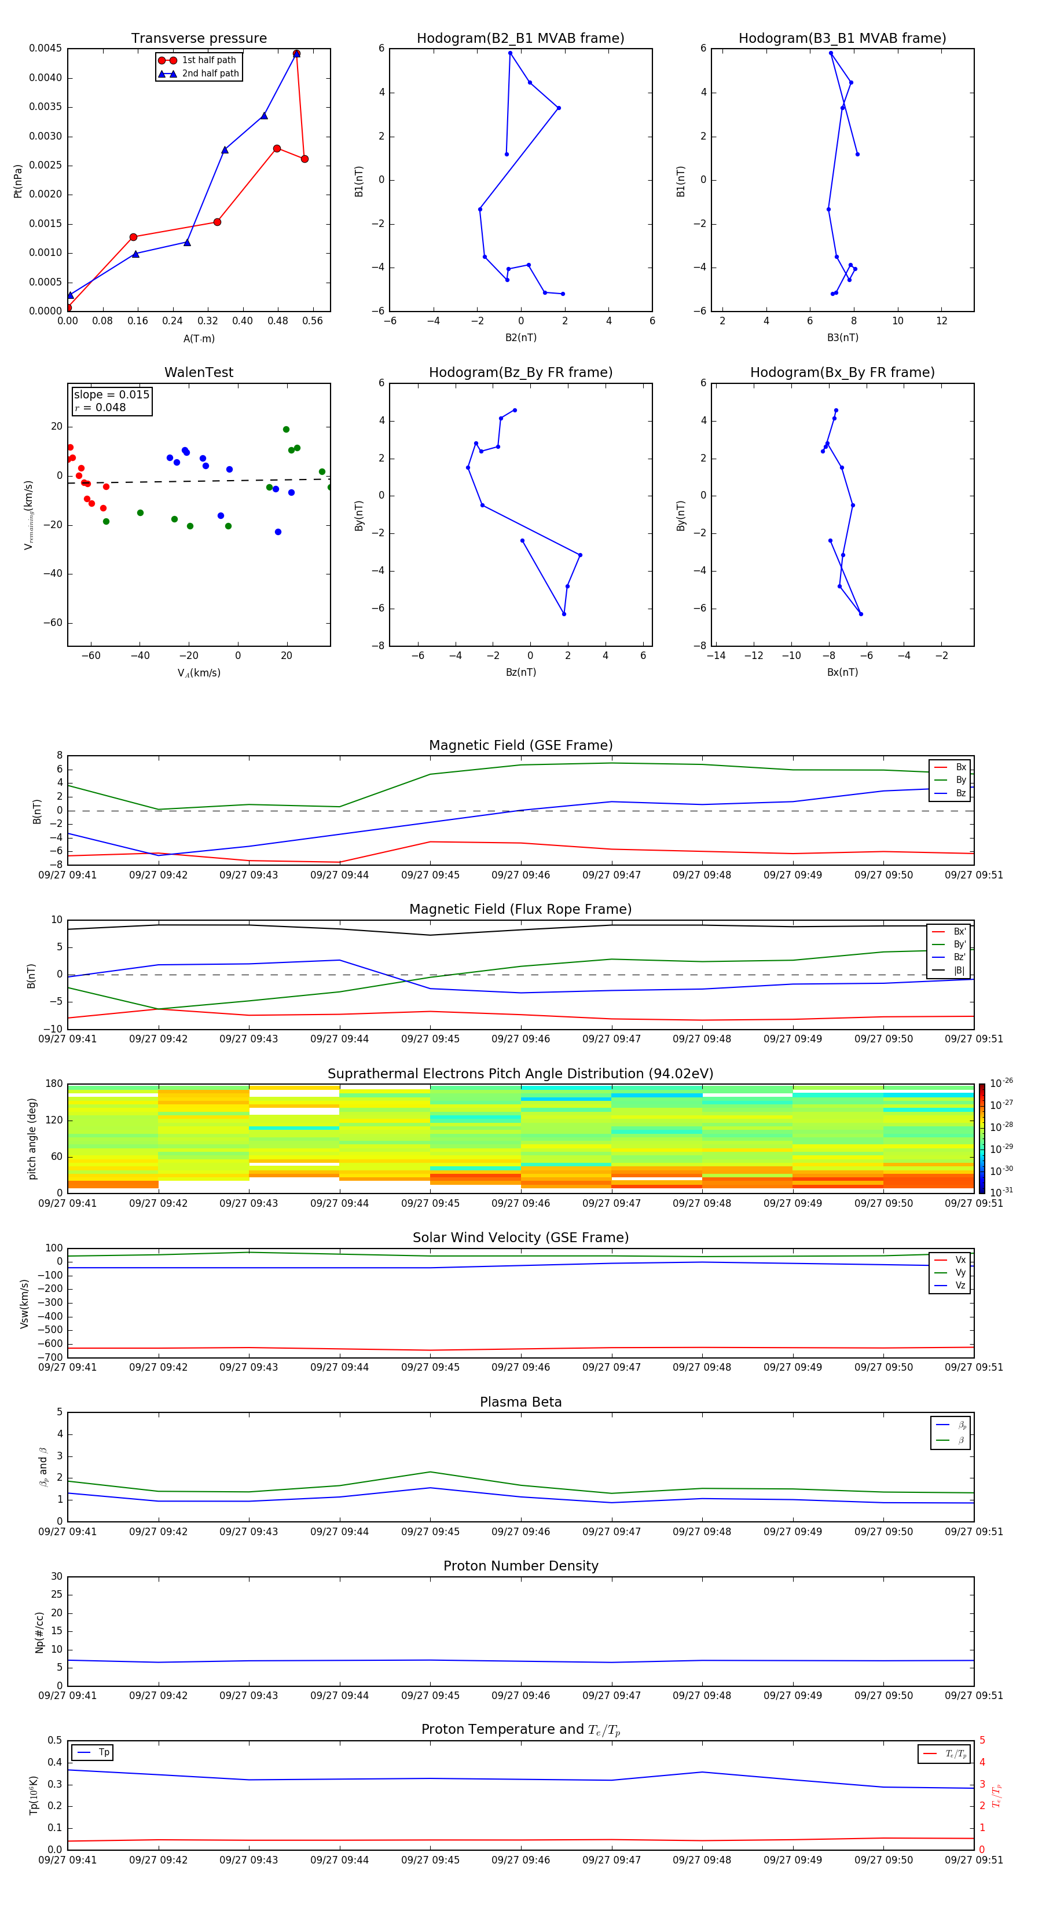The width and height of the screenshot is (1042, 1911).
Task: Click 'By' in GSE magnetic field legend
Action: point(950,779)
